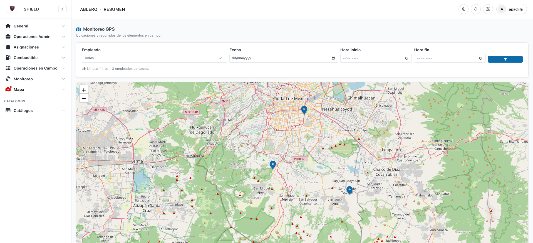The image size is (533, 243).
Task: Select the GPS marker near San Antonio Tecomitl
Action: point(349,190)
